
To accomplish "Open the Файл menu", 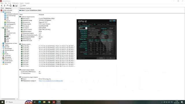I will tap(2, 3).
